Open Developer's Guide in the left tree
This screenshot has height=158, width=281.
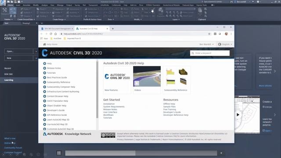(56, 110)
